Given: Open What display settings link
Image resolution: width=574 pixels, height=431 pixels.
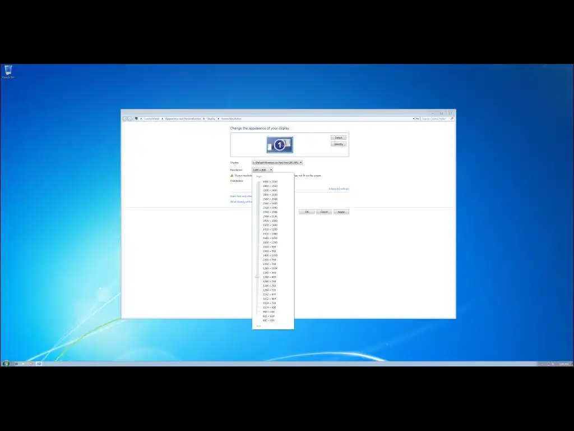Looking at the screenshot, I should (x=241, y=201).
